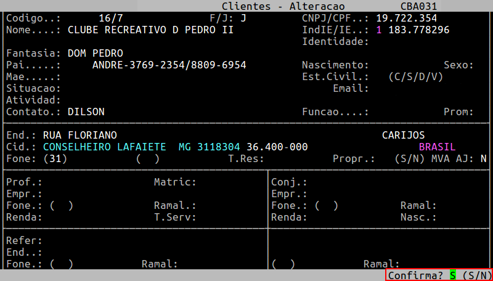Select the Fantasia value DOM PEDRO
This screenshot has width=493, height=281.
point(95,53)
